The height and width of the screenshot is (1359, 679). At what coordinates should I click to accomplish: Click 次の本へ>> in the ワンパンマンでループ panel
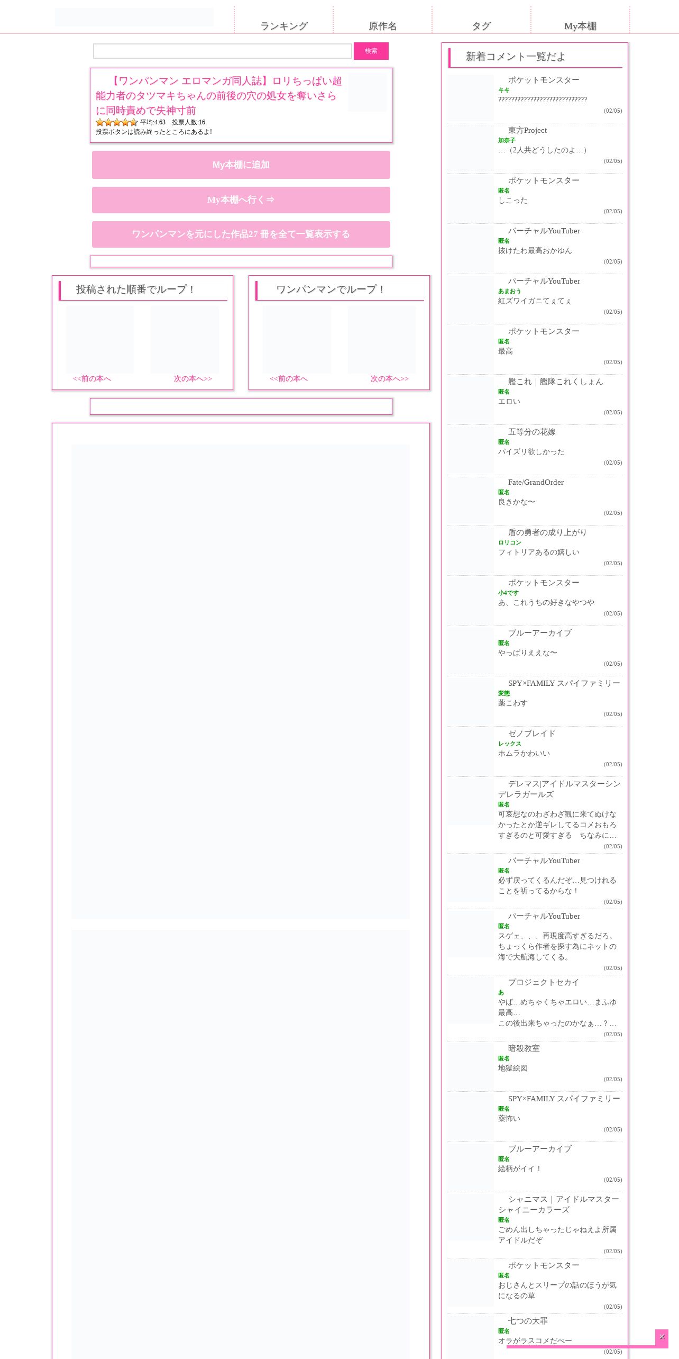(390, 378)
